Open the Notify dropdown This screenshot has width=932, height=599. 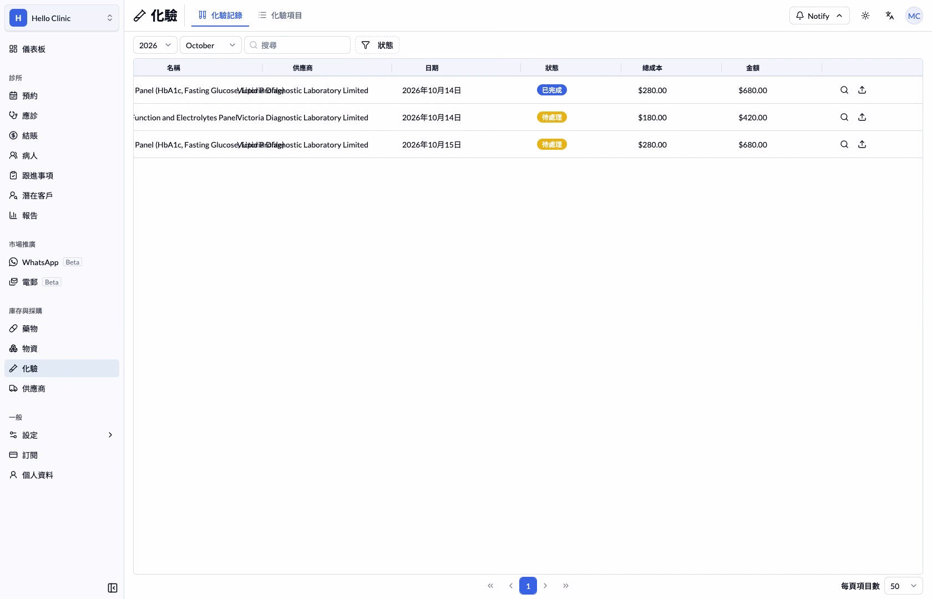tap(819, 16)
